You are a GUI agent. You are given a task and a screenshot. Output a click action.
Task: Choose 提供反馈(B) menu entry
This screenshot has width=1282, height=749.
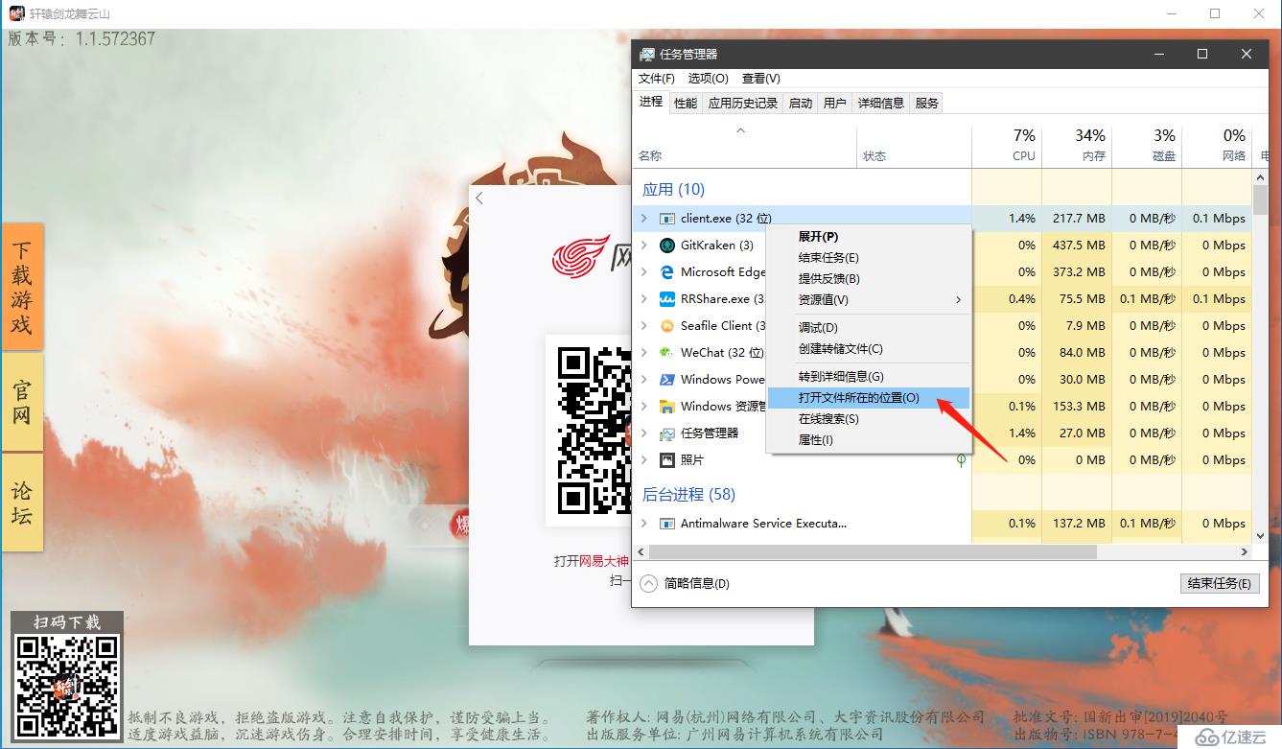click(x=869, y=279)
